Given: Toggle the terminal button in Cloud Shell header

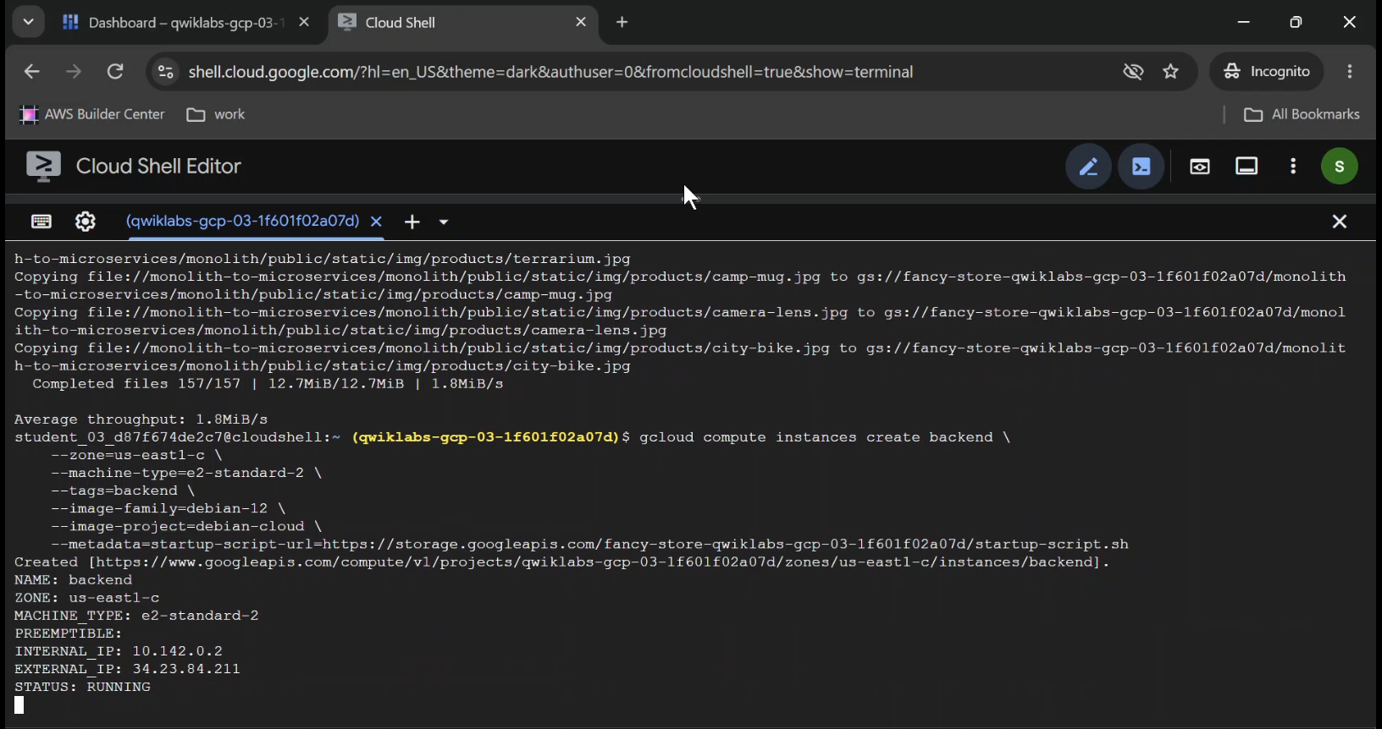Looking at the screenshot, I should [x=1142, y=167].
